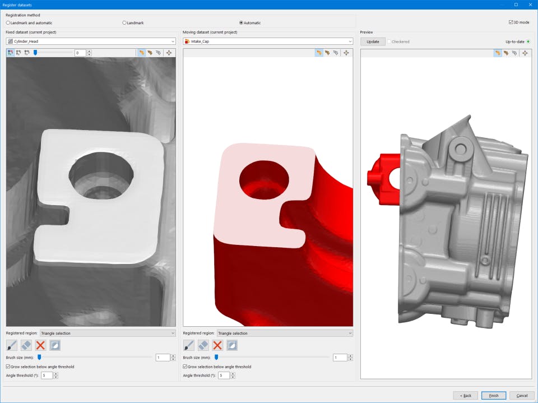Enable wireframe rendering icon in fixed dataset toolbar

coord(159,53)
